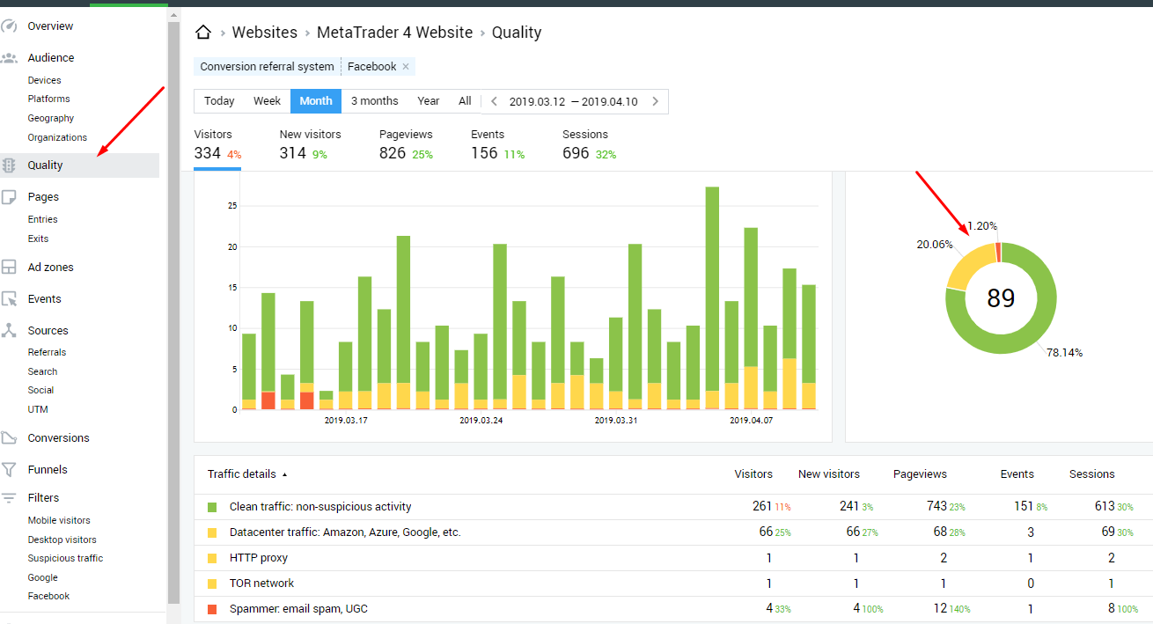Click the Filters lines icon
The height and width of the screenshot is (624, 1153).
click(10, 498)
